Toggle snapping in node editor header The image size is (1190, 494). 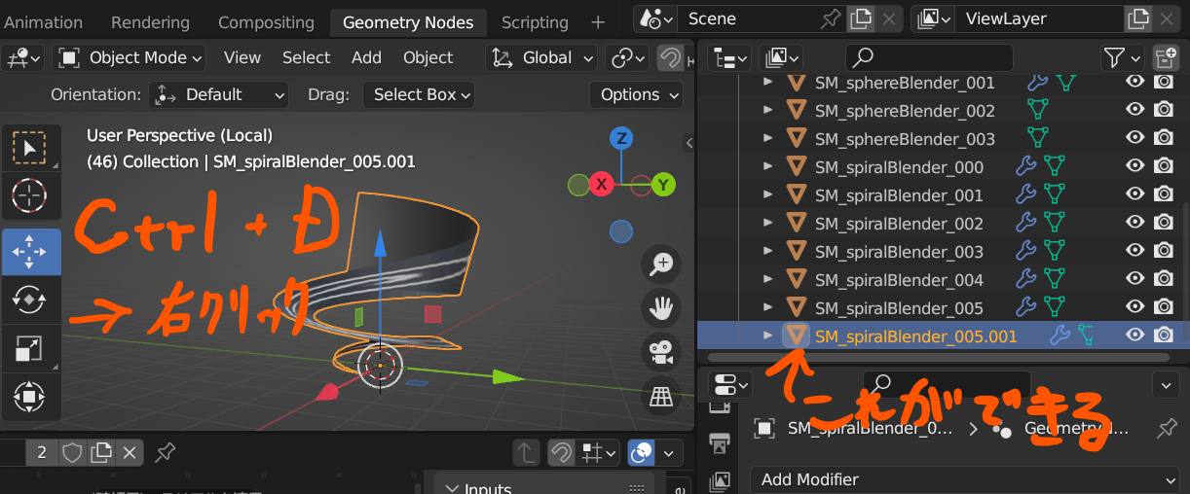pyautogui.click(x=561, y=452)
